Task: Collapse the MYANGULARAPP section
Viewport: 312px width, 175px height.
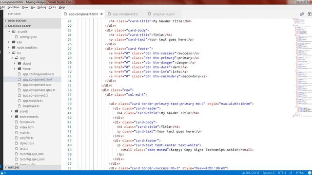Action: pyautogui.click(x=32, y=26)
